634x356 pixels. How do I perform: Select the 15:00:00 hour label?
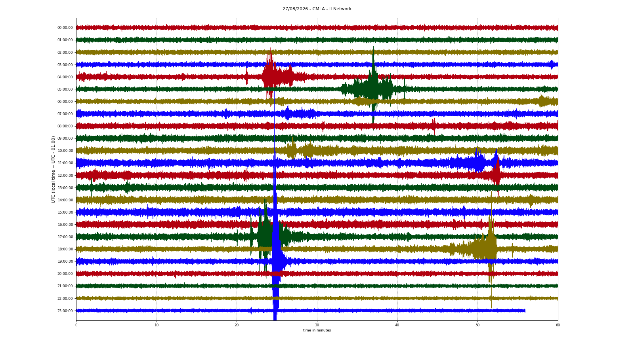coord(65,212)
